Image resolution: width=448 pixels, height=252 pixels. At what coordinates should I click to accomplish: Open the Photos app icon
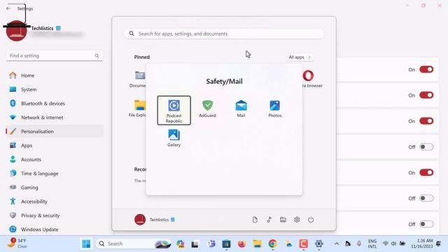(x=275, y=108)
